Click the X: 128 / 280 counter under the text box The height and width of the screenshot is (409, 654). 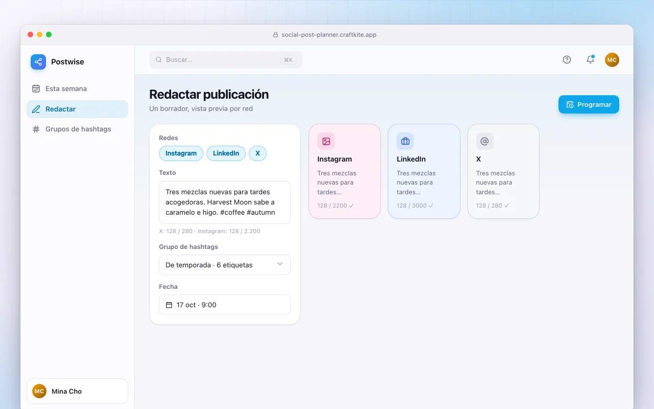click(176, 231)
